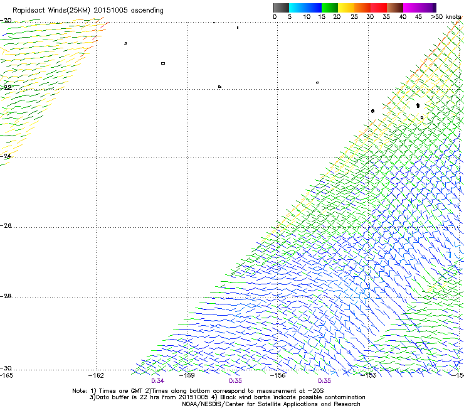Click the red 30-35 knots color band
This screenshot has height=408, width=464.
[379, 8]
